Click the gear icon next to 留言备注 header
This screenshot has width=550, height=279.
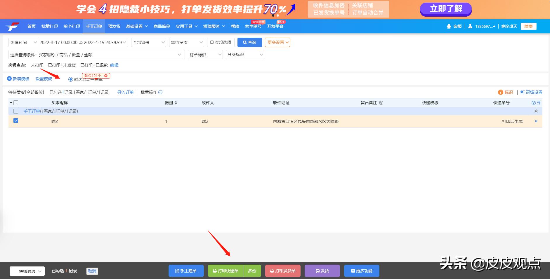381,103
